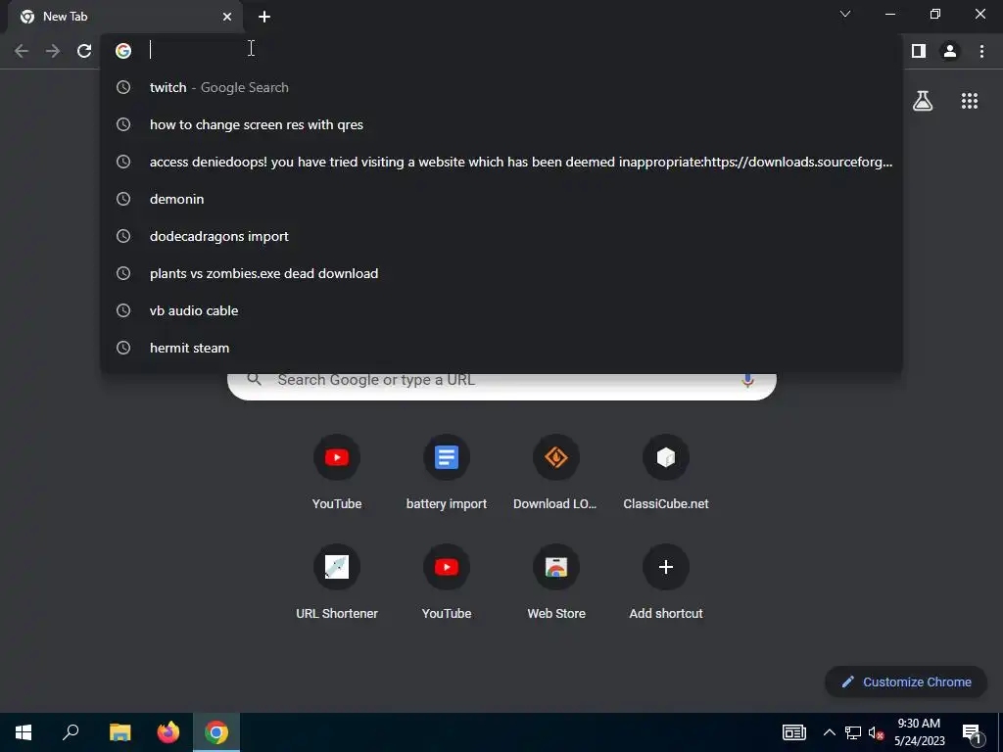
Task: Click the Google icon in address bar
Action: point(123,51)
